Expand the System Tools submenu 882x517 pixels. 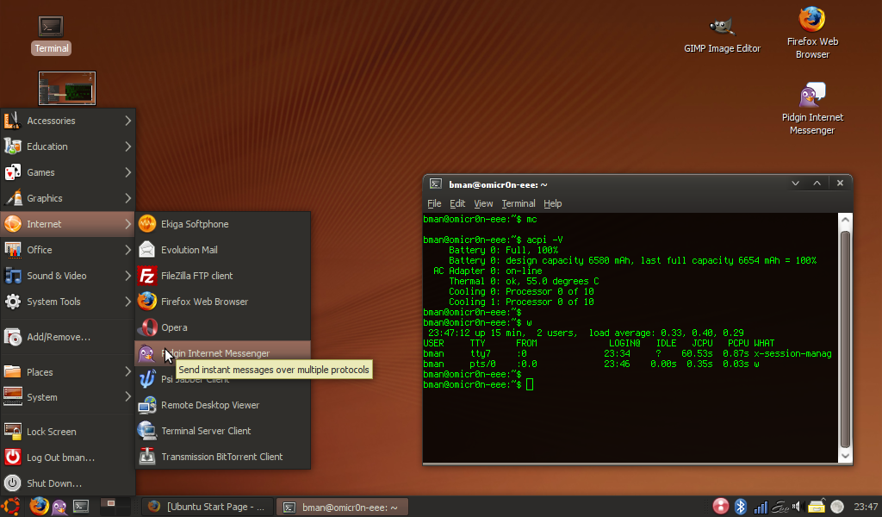pos(67,302)
